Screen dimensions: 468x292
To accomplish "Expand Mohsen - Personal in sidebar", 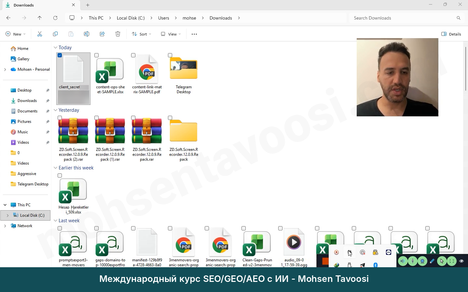I will tap(5, 69).
